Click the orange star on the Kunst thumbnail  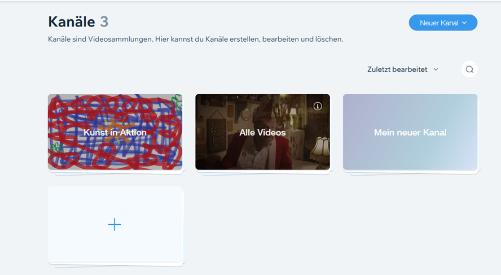point(116,130)
